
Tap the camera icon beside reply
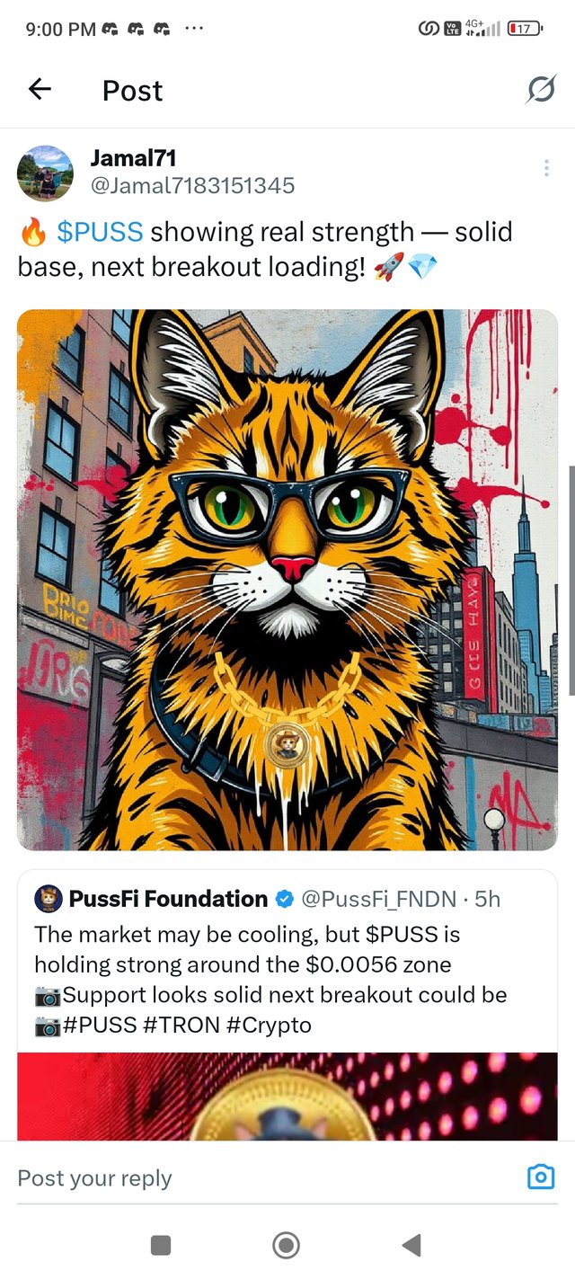pos(540,1177)
